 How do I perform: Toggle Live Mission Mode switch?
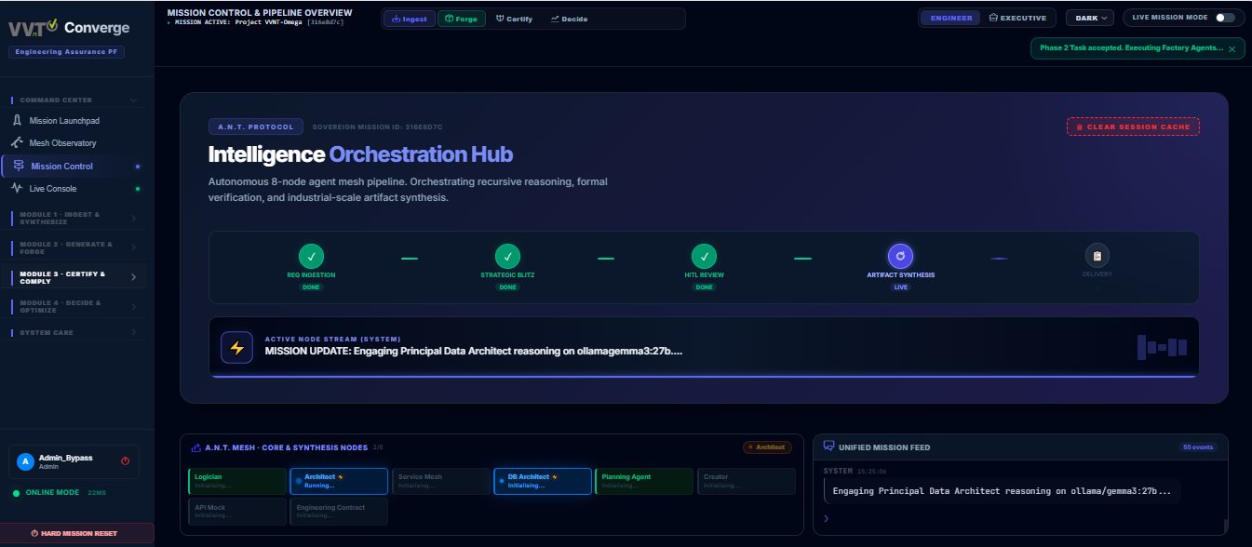pyautogui.click(x=1225, y=18)
